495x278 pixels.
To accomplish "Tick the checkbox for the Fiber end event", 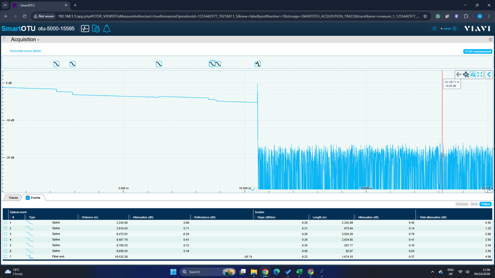I will tap(5, 257).
